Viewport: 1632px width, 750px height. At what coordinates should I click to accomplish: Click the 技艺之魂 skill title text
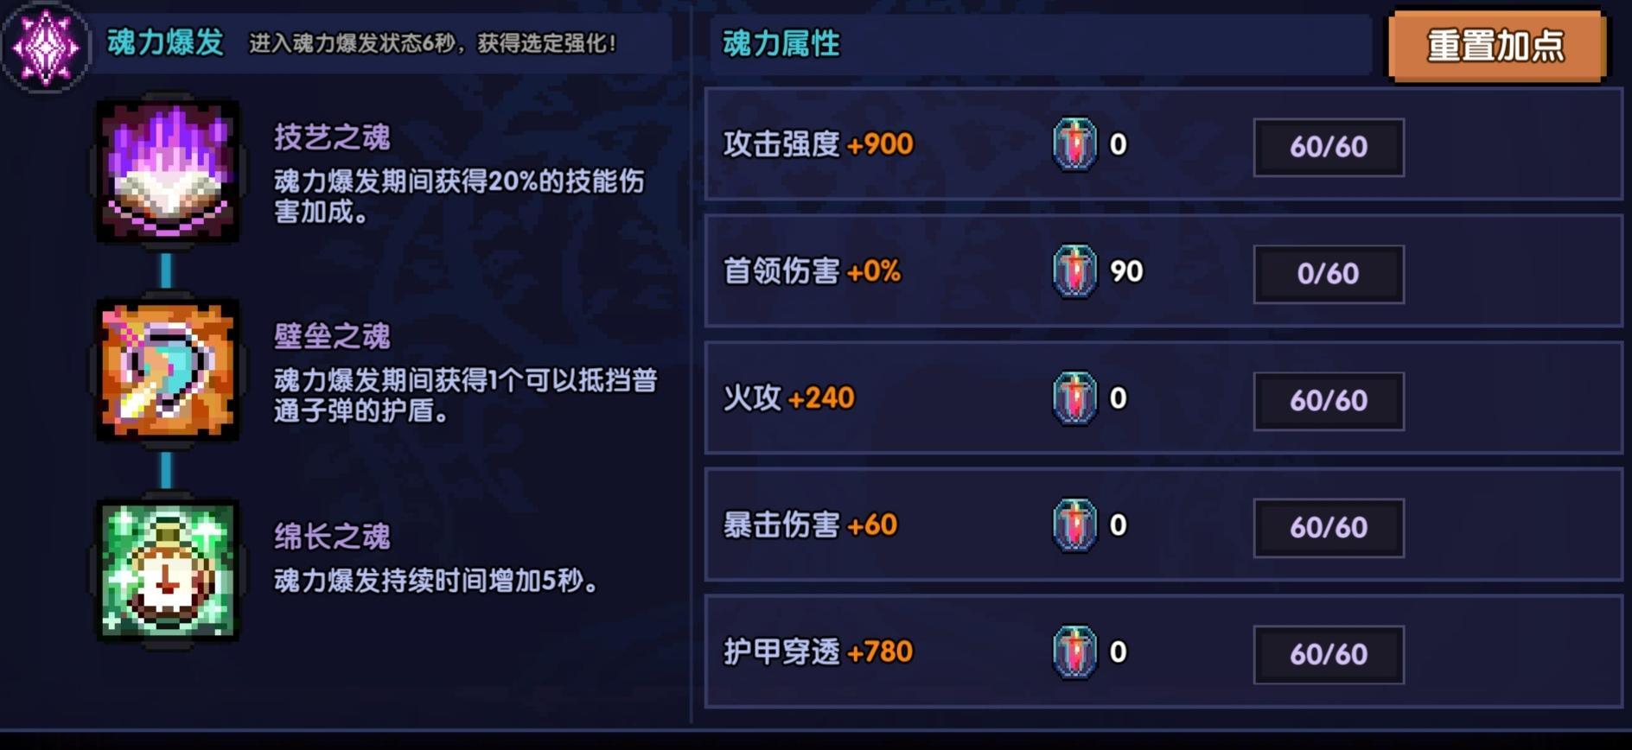coord(332,137)
